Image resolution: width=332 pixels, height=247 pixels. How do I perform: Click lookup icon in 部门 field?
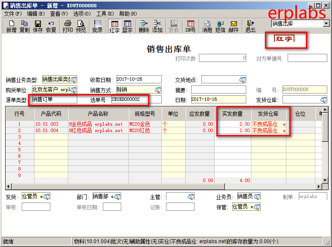tap(117, 197)
